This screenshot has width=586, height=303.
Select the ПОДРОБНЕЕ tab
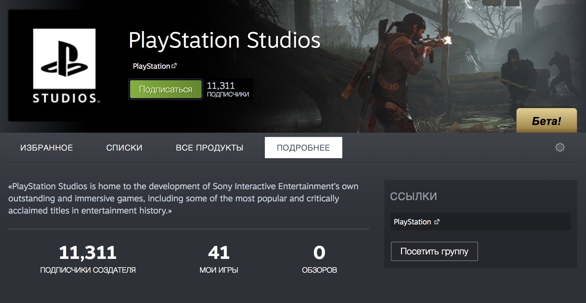303,148
